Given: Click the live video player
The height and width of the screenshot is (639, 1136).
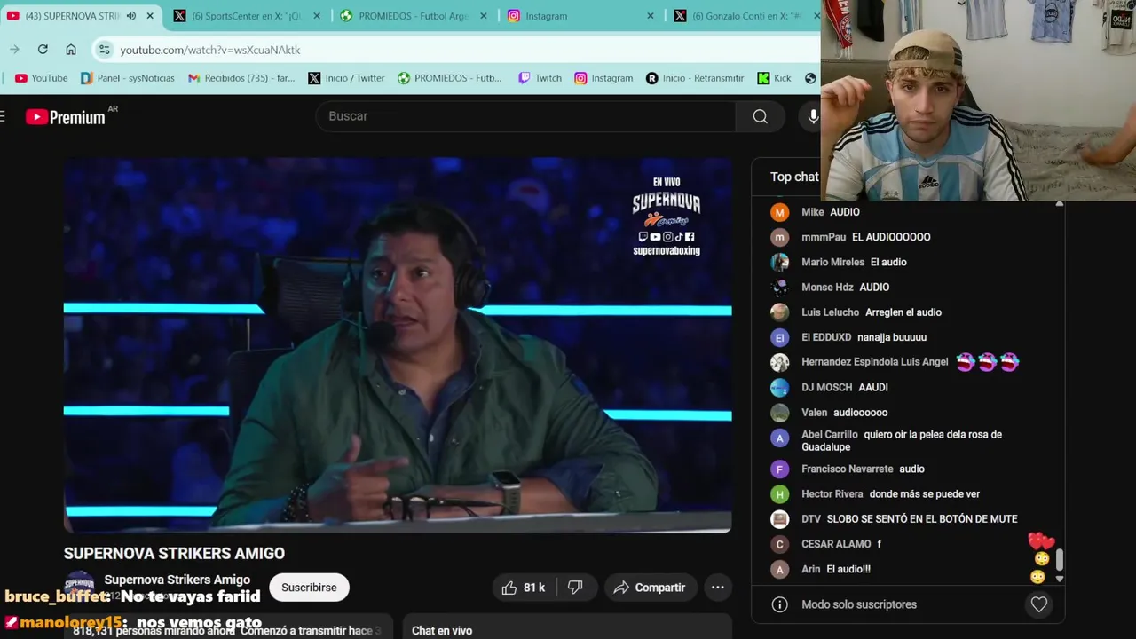Looking at the screenshot, I should [x=398, y=345].
